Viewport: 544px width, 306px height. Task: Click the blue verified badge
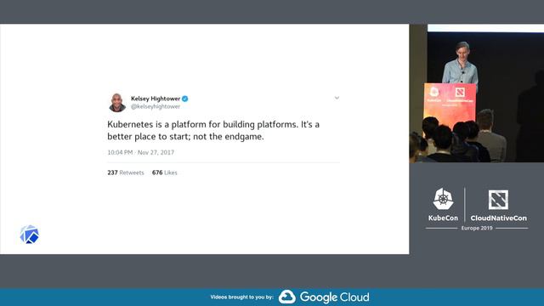[x=185, y=99]
